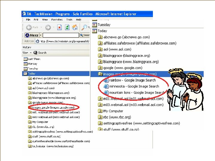The width and height of the screenshot is (215, 161).
Task: Click affiliates.safebrowse folder icon in enlarged view
Action: tap(100, 43)
